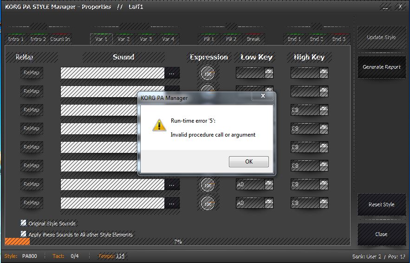The width and height of the screenshot is (410, 263).
Task: Open sound browser for seventh row
Action: [x=172, y=185]
